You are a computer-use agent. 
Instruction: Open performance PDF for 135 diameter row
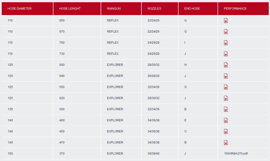[226, 109]
